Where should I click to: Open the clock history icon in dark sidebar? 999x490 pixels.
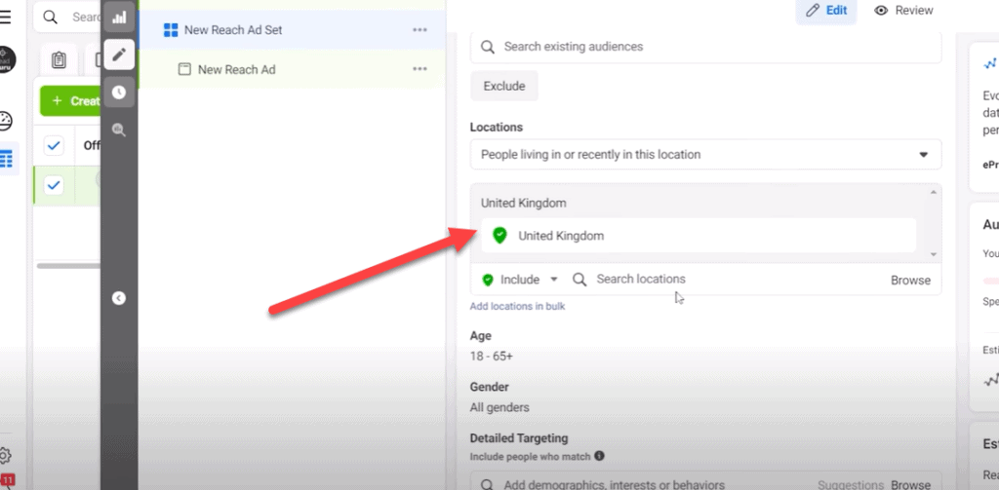[x=119, y=93]
